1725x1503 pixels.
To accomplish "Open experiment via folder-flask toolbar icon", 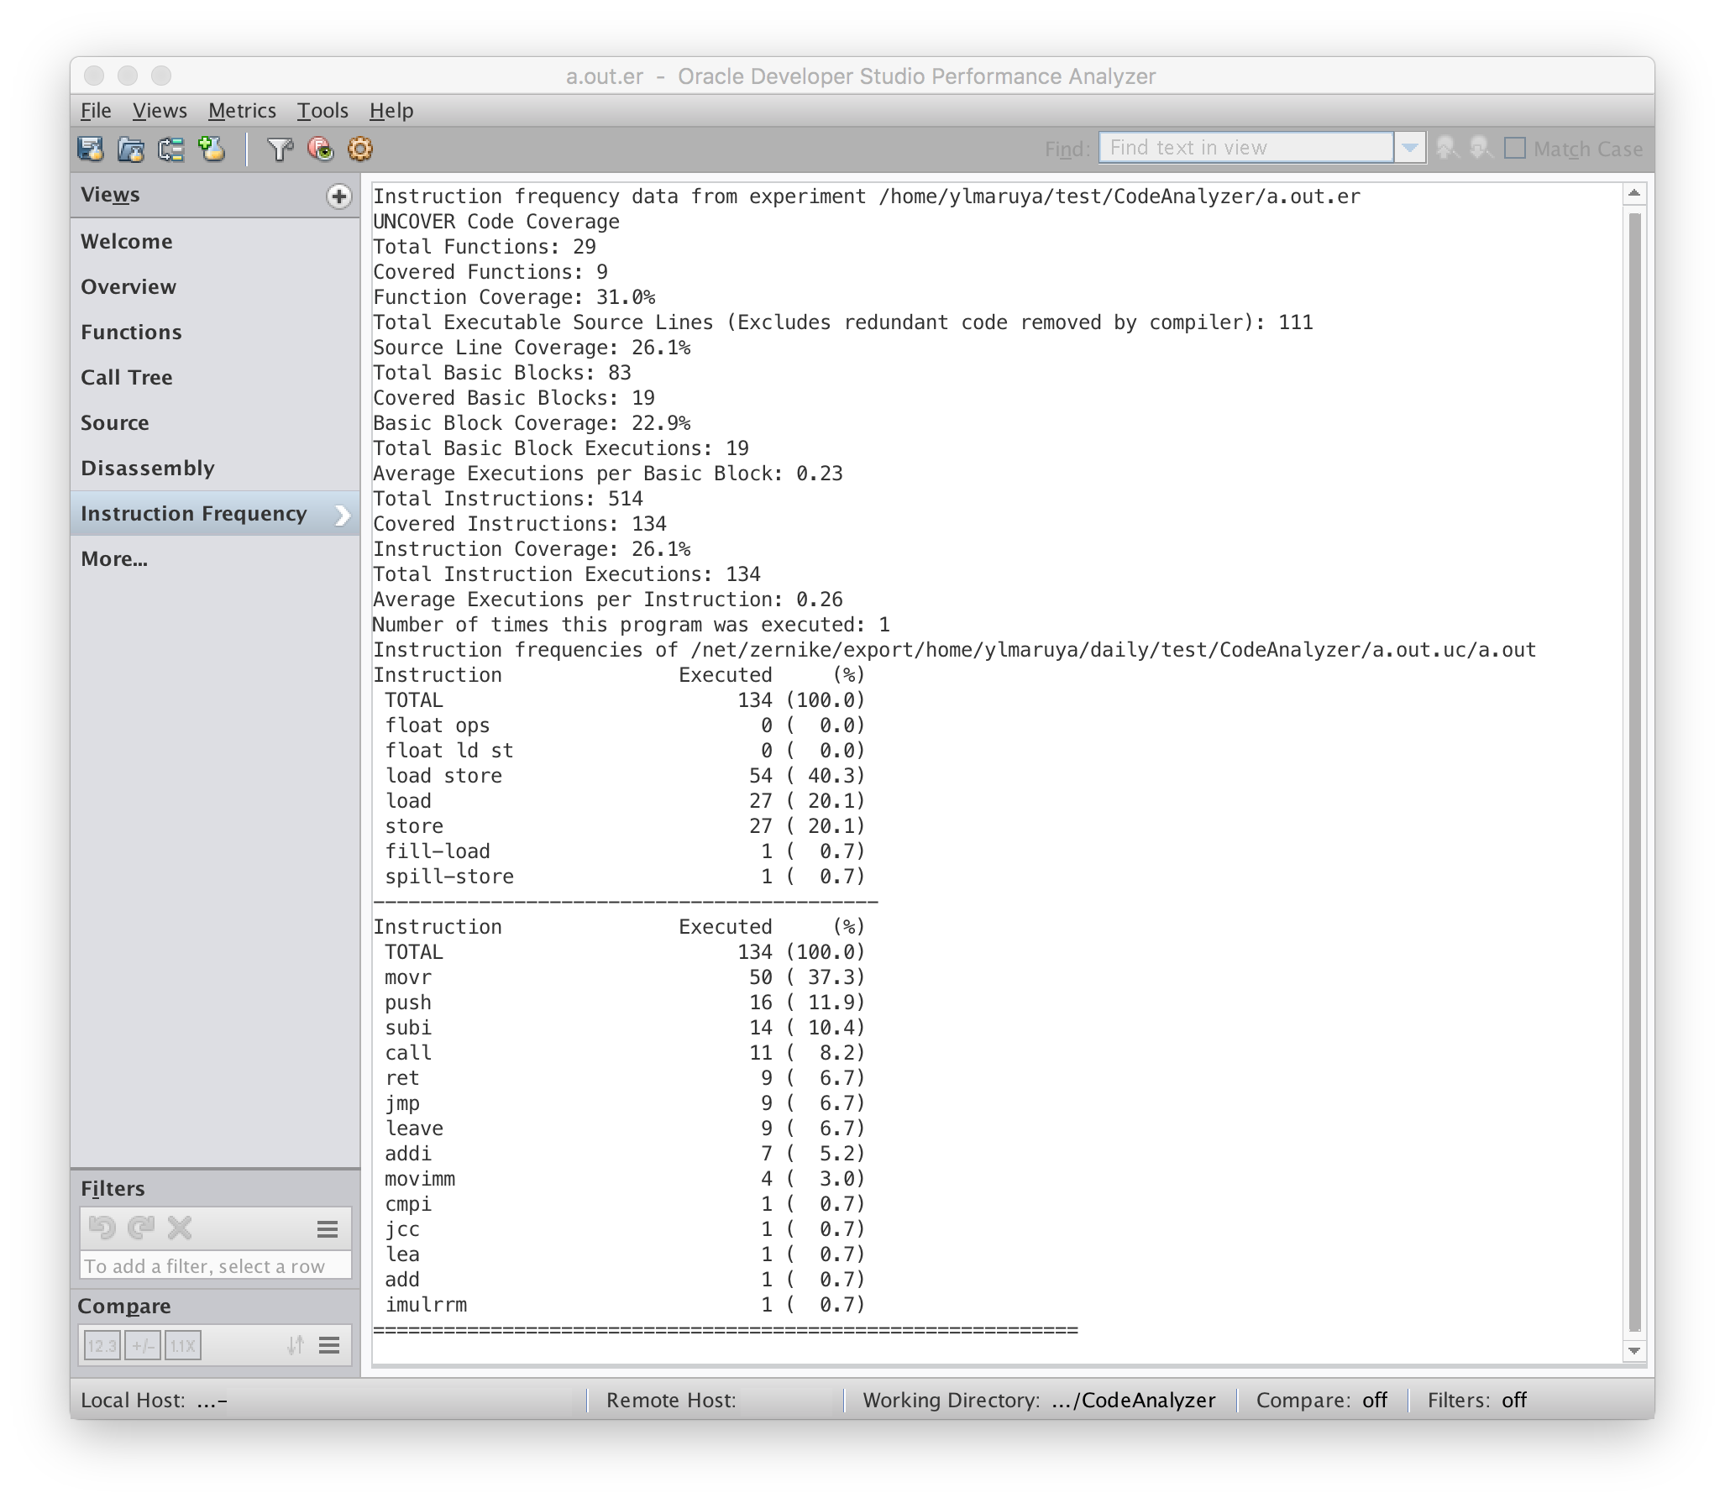I will coord(131,149).
